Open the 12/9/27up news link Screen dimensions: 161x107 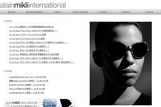coord(42,62)
